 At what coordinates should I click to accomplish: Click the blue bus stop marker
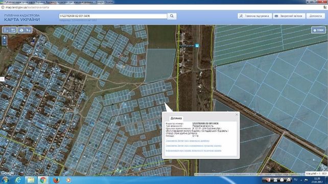[x=197, y=45]
